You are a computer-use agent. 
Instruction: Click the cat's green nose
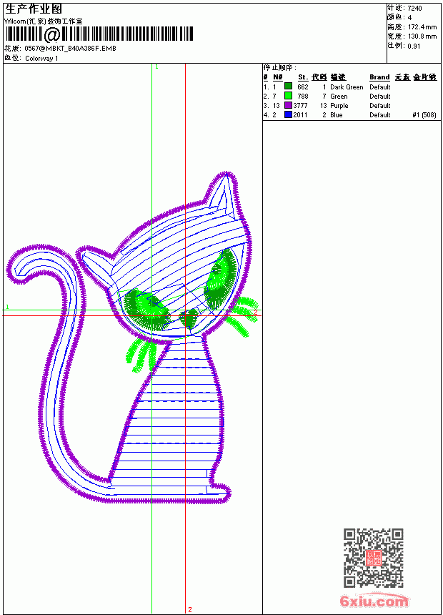coord(189,318)
